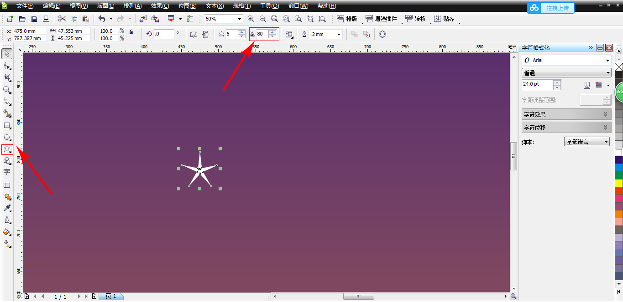This screenshot has width=623, height=302.
Task: Save the current document
Action: point(34,19)
